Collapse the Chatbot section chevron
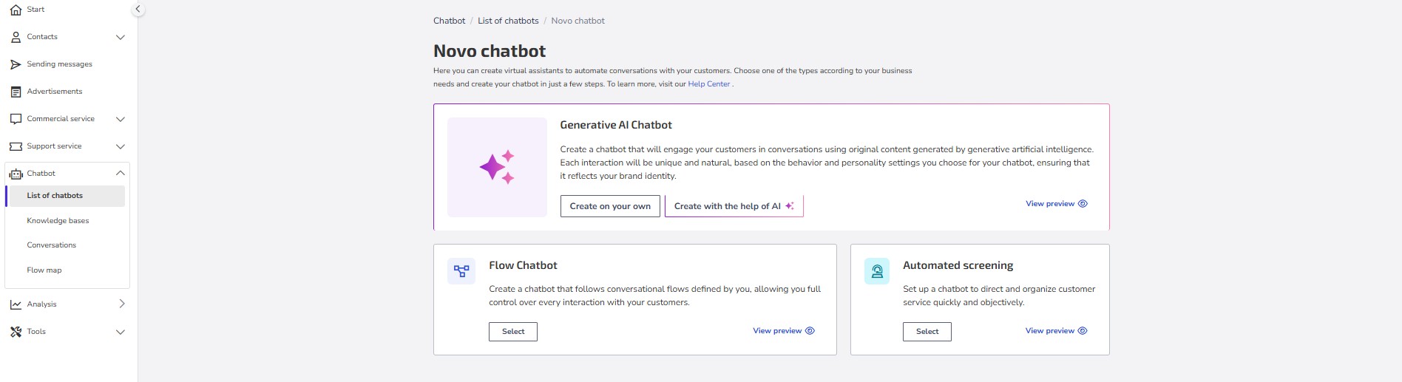Image resolution: width=1402 pixels, height=382 pixels. point(121,174)
